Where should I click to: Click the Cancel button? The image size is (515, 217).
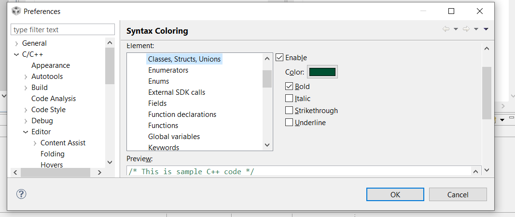point(458,194)
